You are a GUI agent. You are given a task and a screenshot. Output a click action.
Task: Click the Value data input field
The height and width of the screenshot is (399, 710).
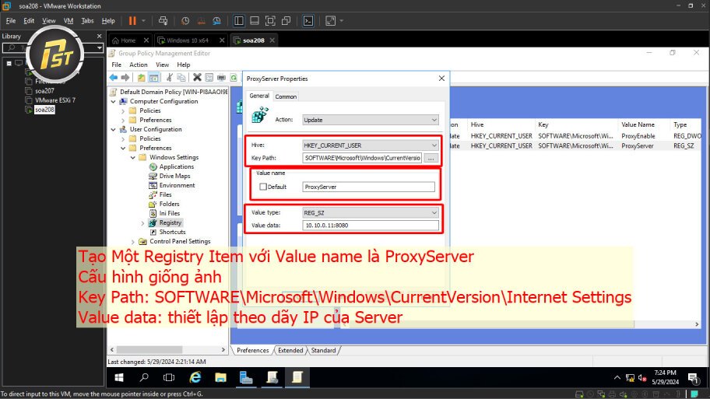pyautogui.click(x=371, y=226)
